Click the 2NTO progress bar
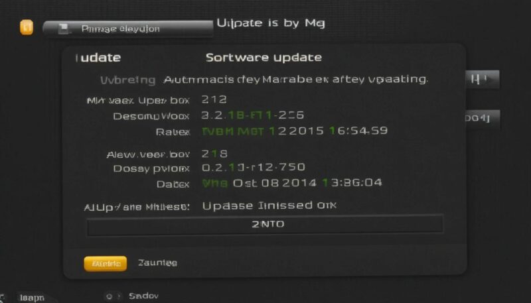531x303 pixels. (x=265, y=225)
